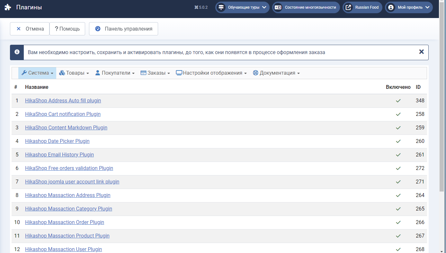446x253 pixels.
Task: Open Hikashop Email History Plugin
Action: pyautogui.click(x=59, y=155)
